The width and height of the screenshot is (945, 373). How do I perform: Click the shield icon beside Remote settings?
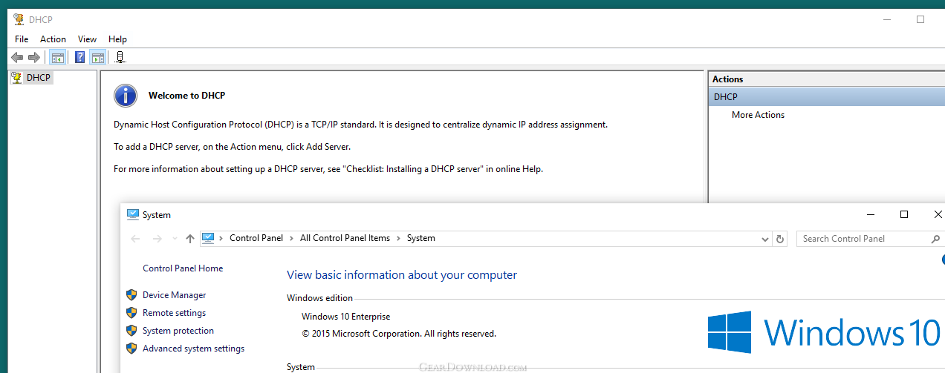click(x=131, y=313)
